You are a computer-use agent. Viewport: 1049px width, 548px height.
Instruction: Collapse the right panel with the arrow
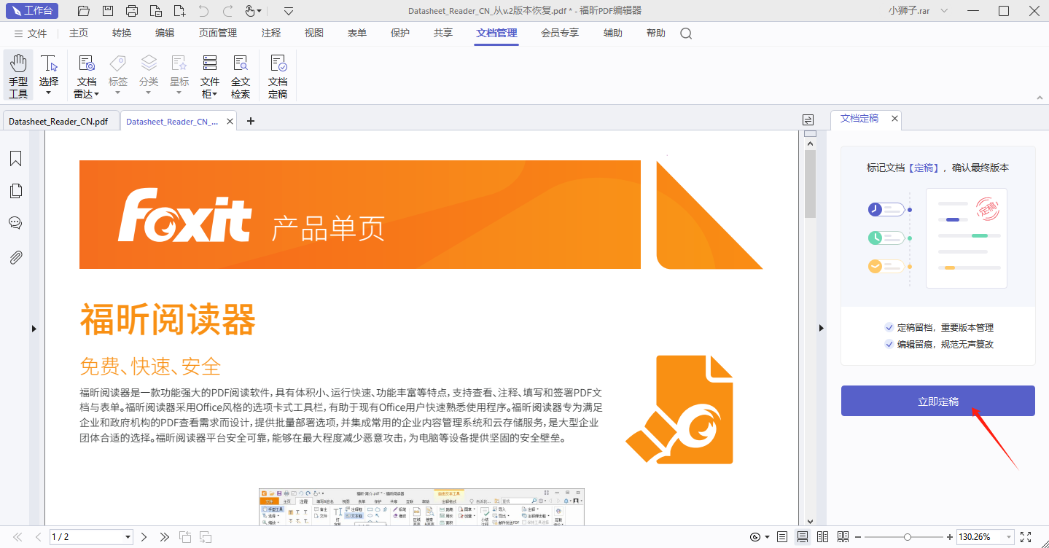point(821,329)
